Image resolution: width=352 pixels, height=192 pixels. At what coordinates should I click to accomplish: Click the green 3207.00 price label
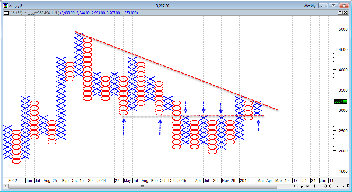click(x=340, y=101)
